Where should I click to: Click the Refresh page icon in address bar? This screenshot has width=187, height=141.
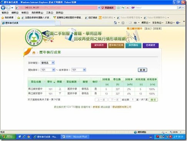click(x=123, y=8)
